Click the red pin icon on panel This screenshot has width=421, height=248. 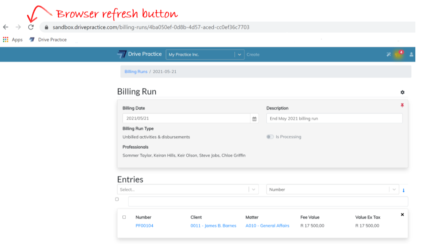point(402,105)
